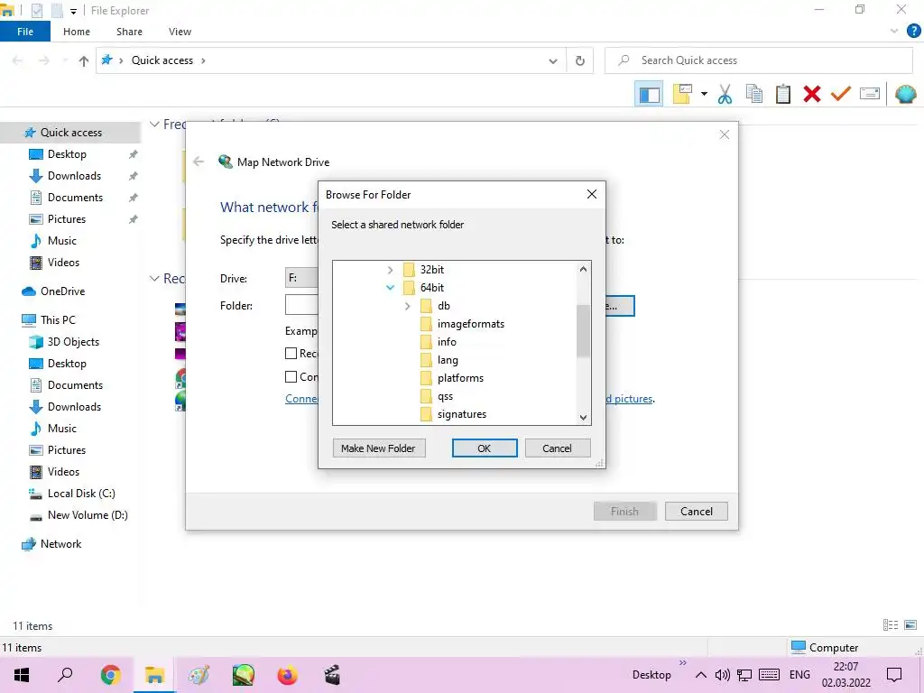Click the ENG language indicator
This screenshot has height=693, width=924.
point(799,675)
